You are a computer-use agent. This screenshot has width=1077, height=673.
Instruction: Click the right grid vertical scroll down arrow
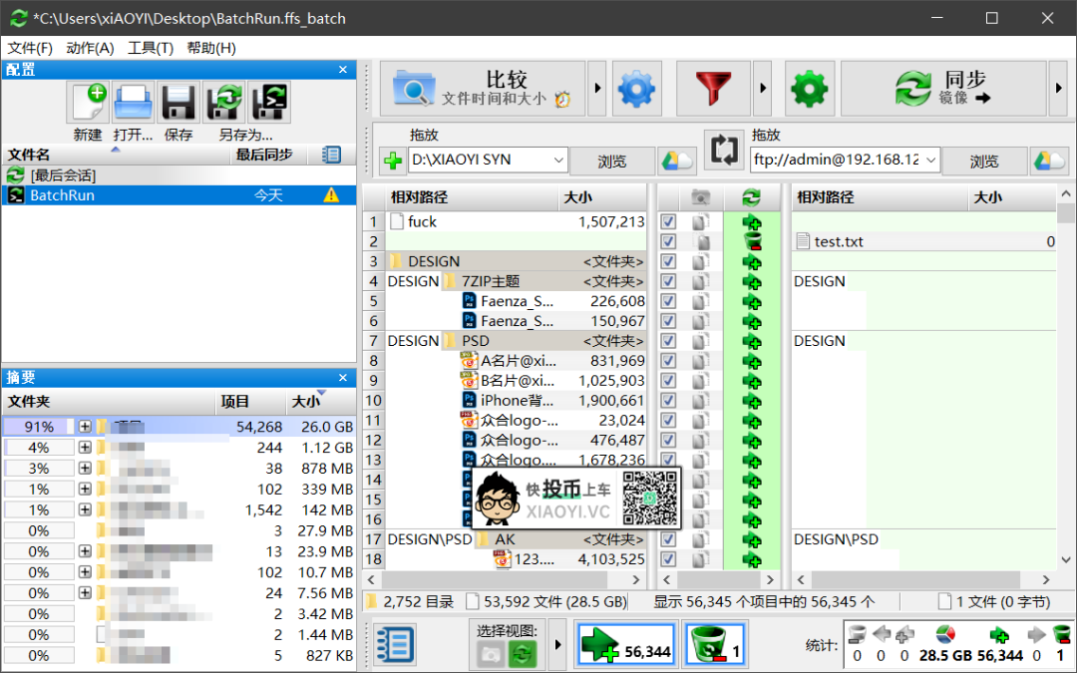1065,559
